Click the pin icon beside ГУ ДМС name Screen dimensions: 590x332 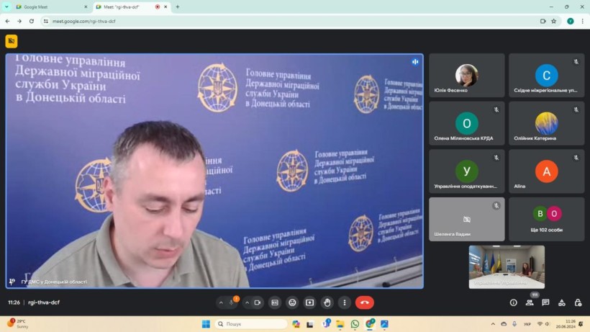12,282
